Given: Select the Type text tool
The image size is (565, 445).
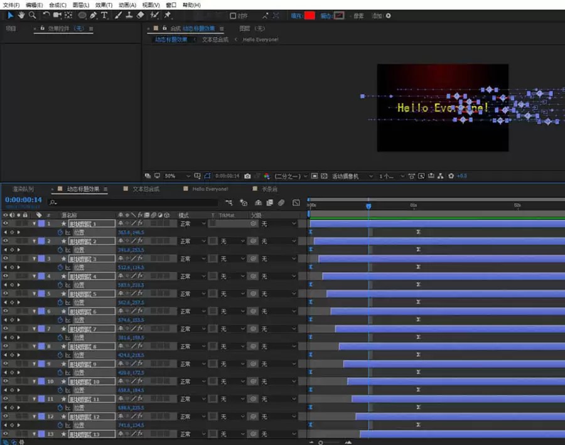Looking at the screenshot, I should [104, 15].
